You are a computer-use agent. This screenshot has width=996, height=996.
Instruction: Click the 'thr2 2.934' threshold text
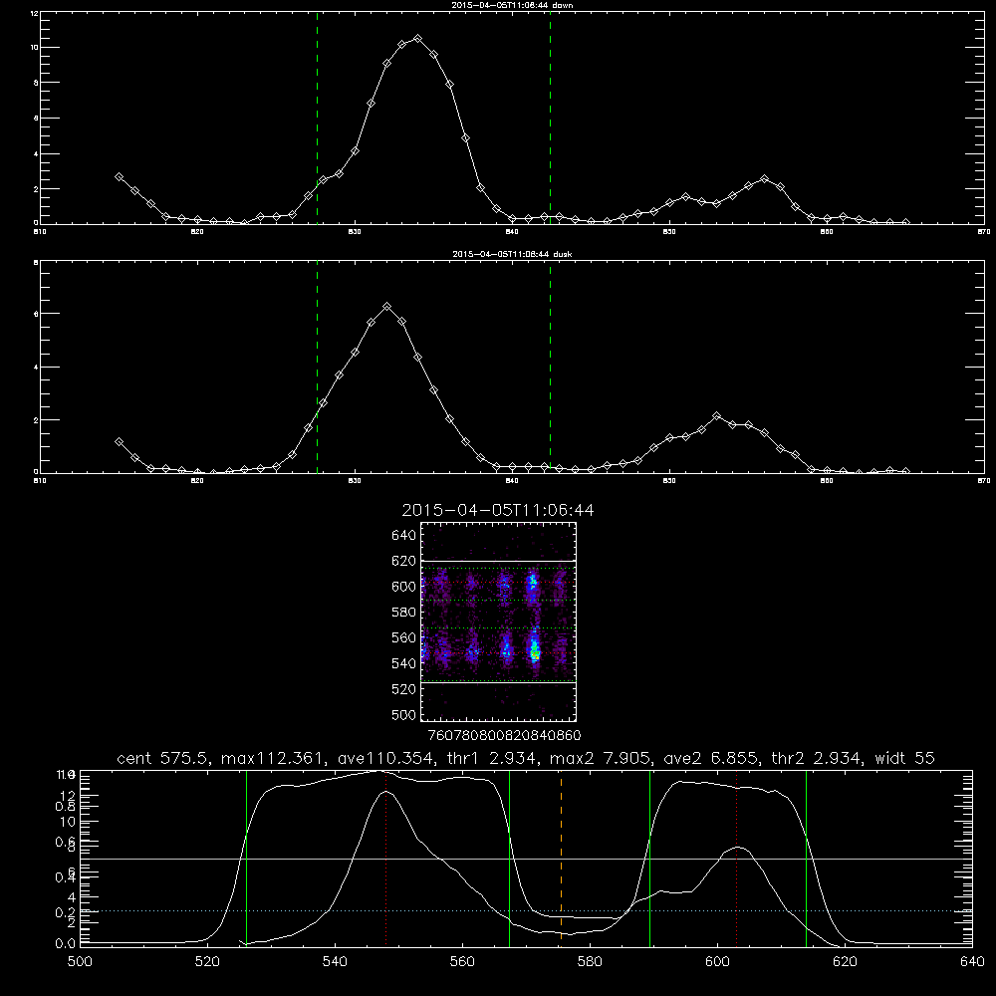[x=816, y=758]
